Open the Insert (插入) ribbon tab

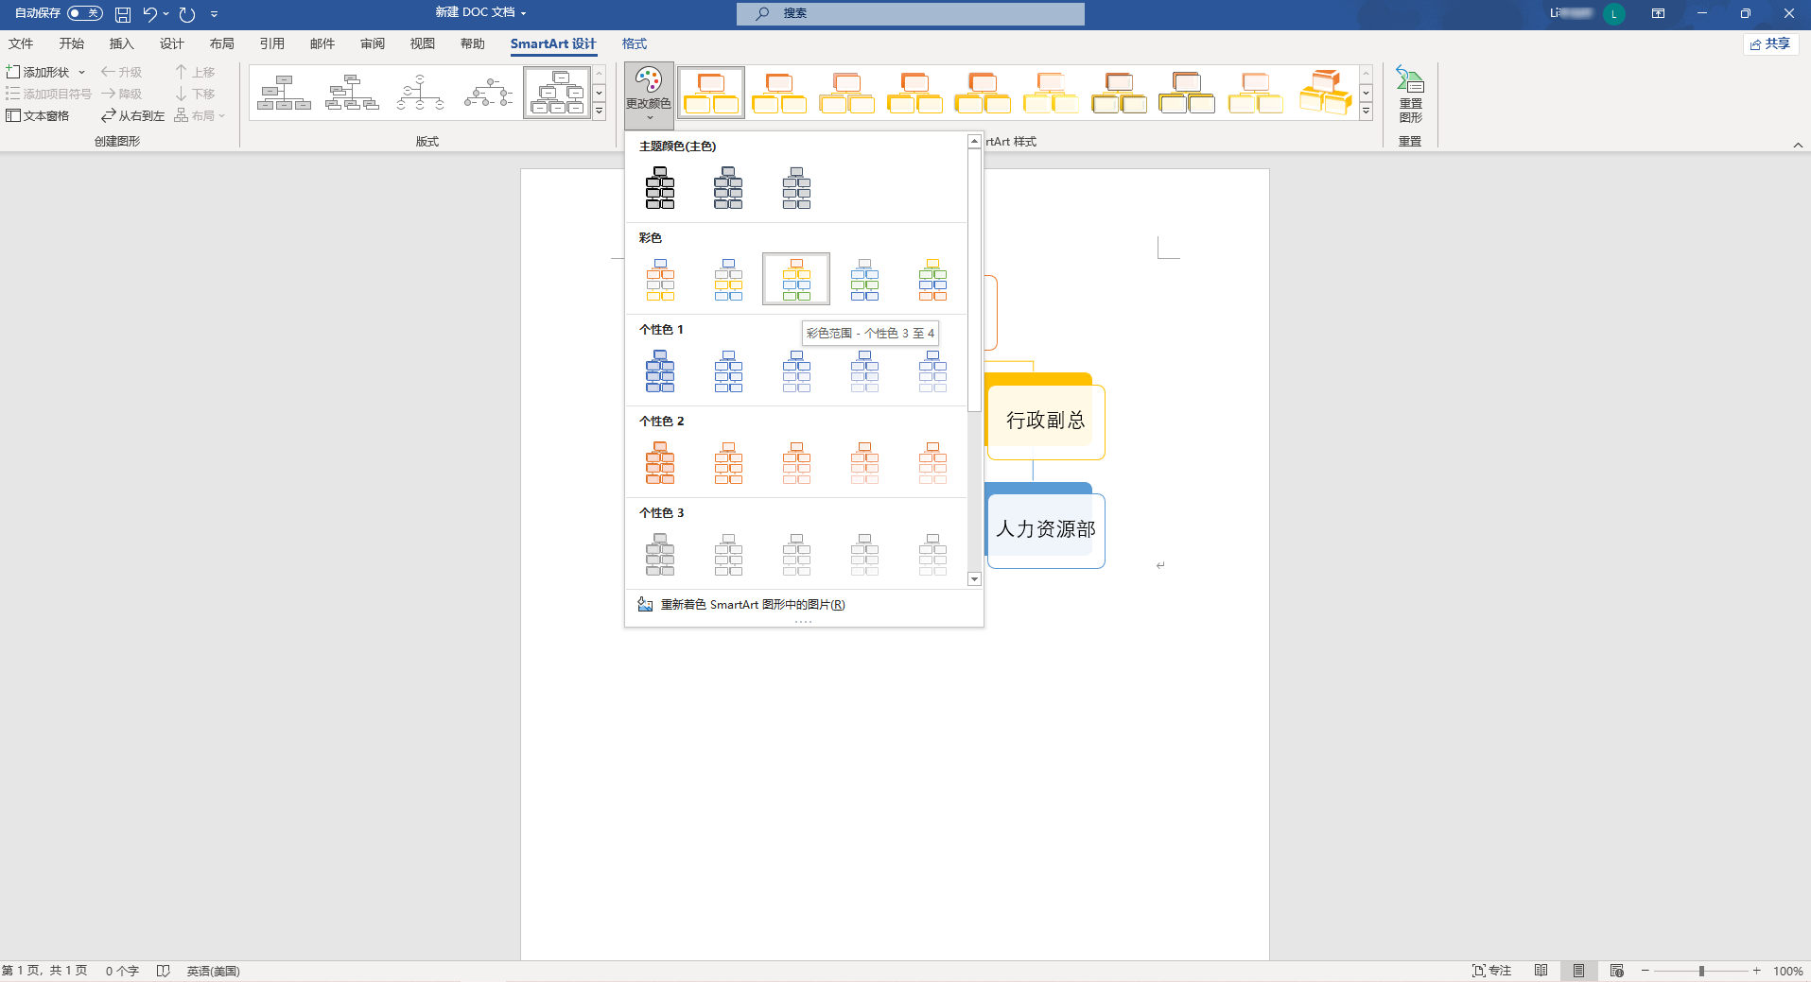(121, 43)
